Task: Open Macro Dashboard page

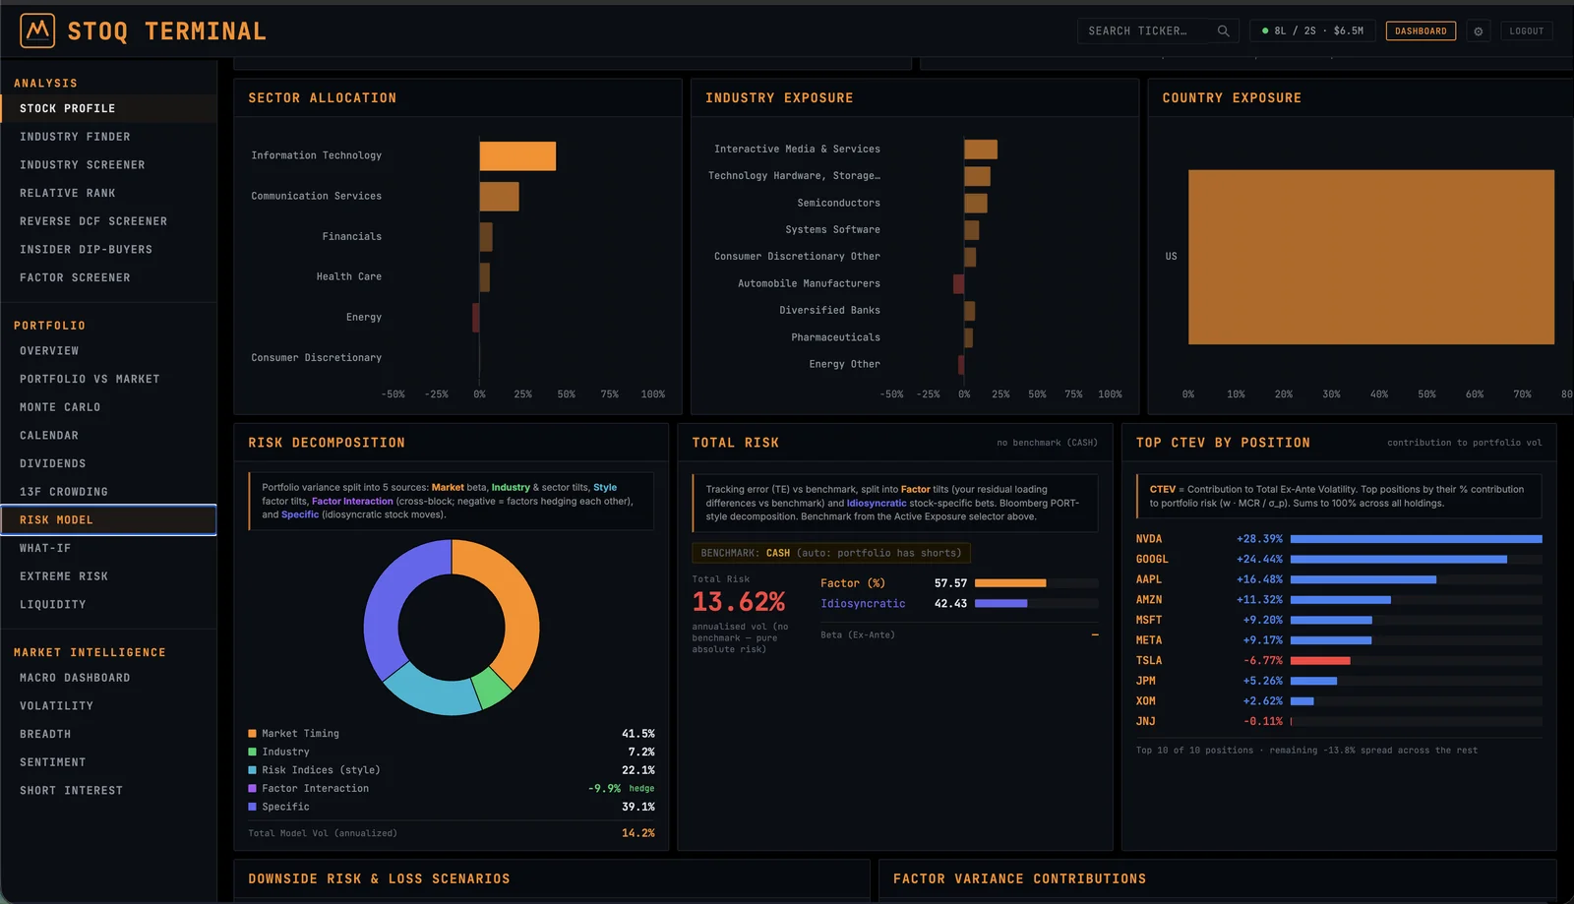Action: 108,678
